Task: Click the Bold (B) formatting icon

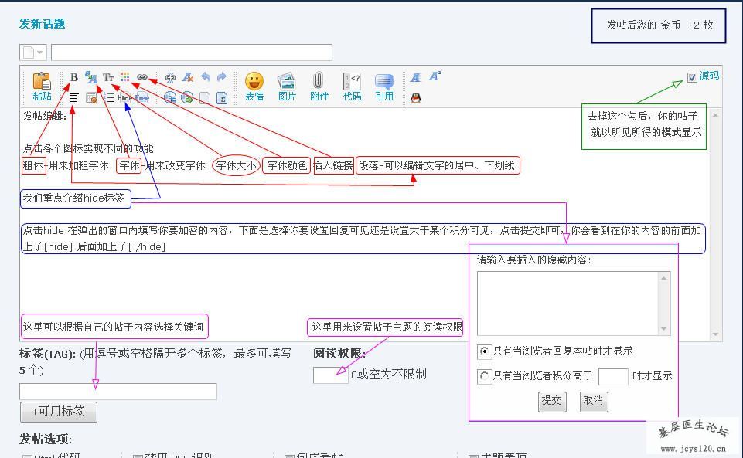Action: coord(74,77)
